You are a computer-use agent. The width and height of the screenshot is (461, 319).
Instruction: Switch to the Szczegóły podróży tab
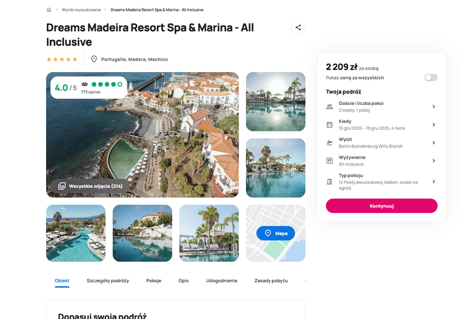click(108, 281)
